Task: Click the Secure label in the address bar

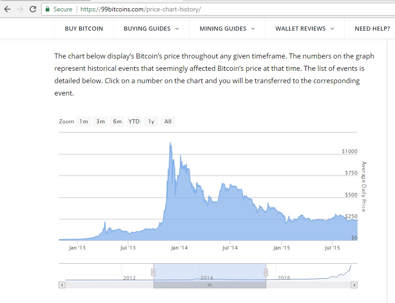Action: click(63, 9)
